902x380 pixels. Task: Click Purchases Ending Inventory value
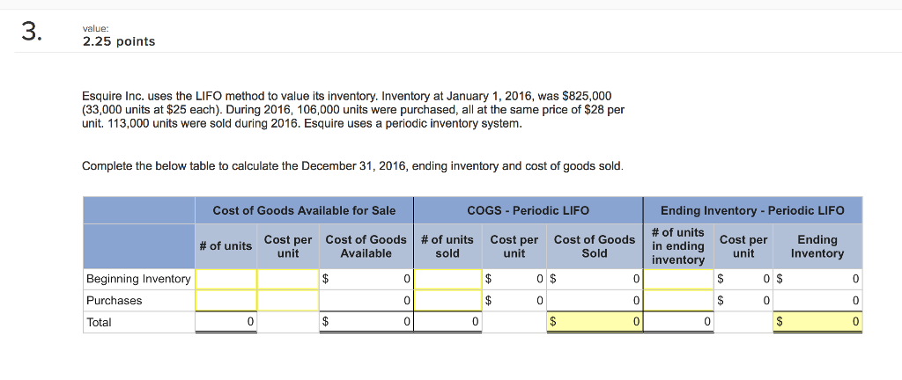point(817,300)
